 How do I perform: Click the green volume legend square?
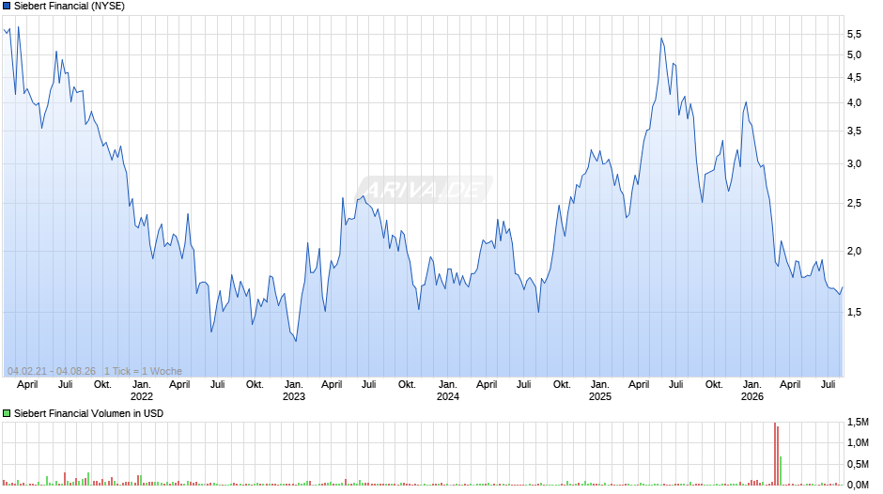[7, 413]
